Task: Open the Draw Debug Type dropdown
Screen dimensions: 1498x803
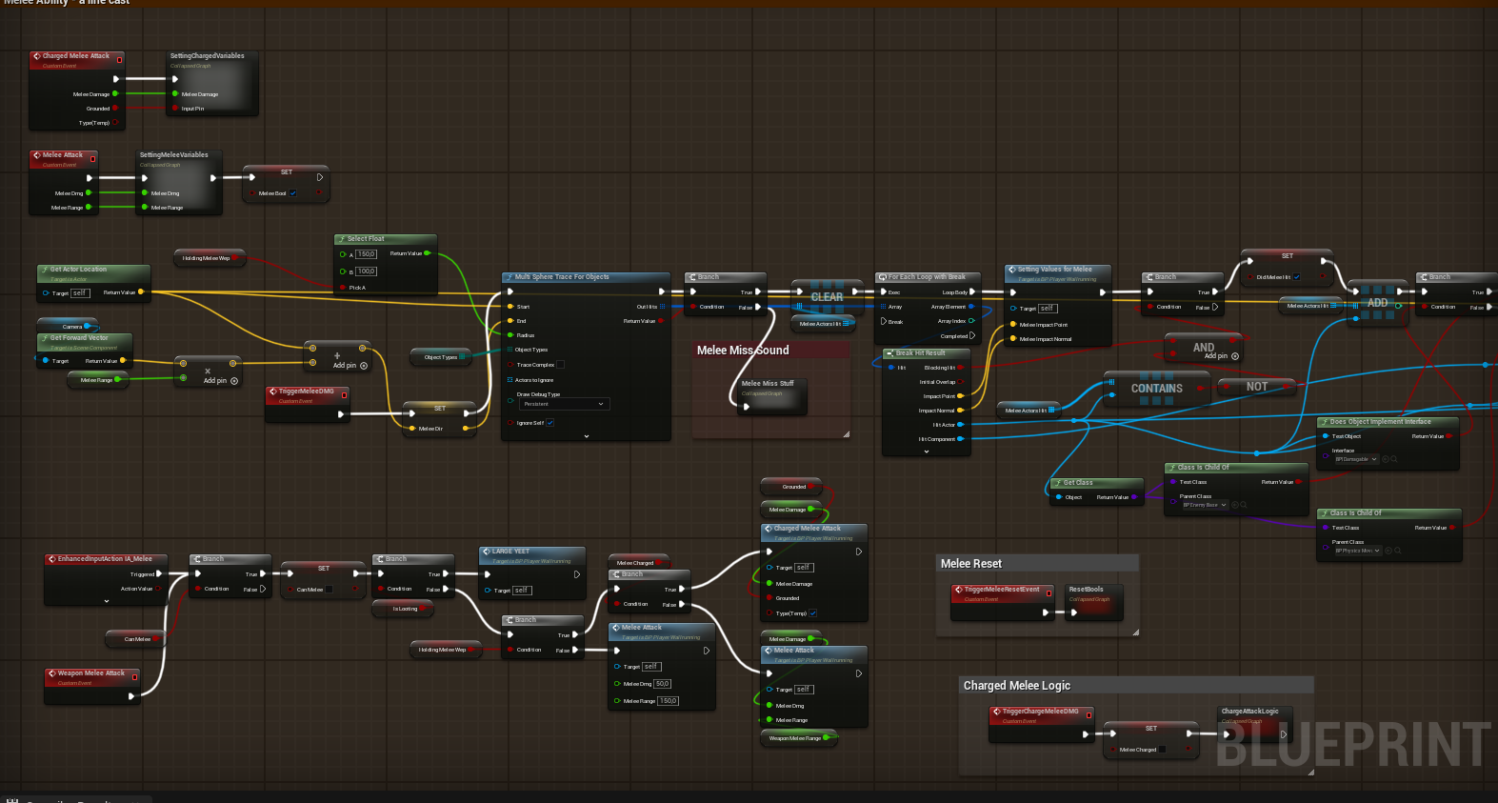Action: (x=563, y=404)
